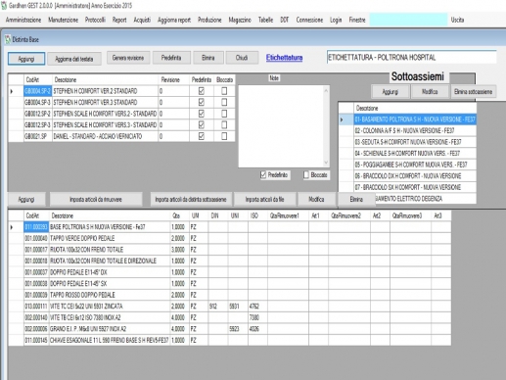Click the Uscita menu item
Screen dimensions: 506x380
(x=457, y=20)
